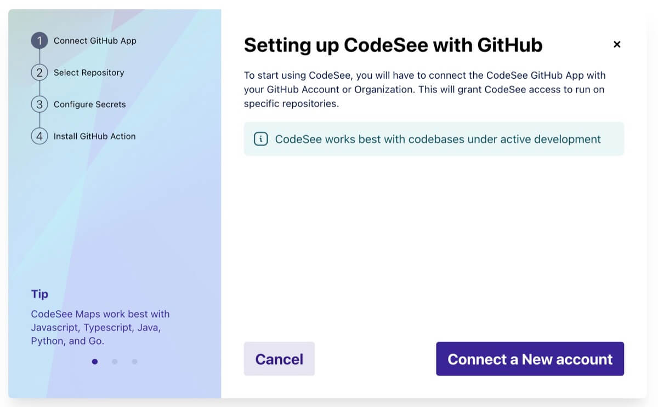Click the info icon in the banner

(261, 139)
